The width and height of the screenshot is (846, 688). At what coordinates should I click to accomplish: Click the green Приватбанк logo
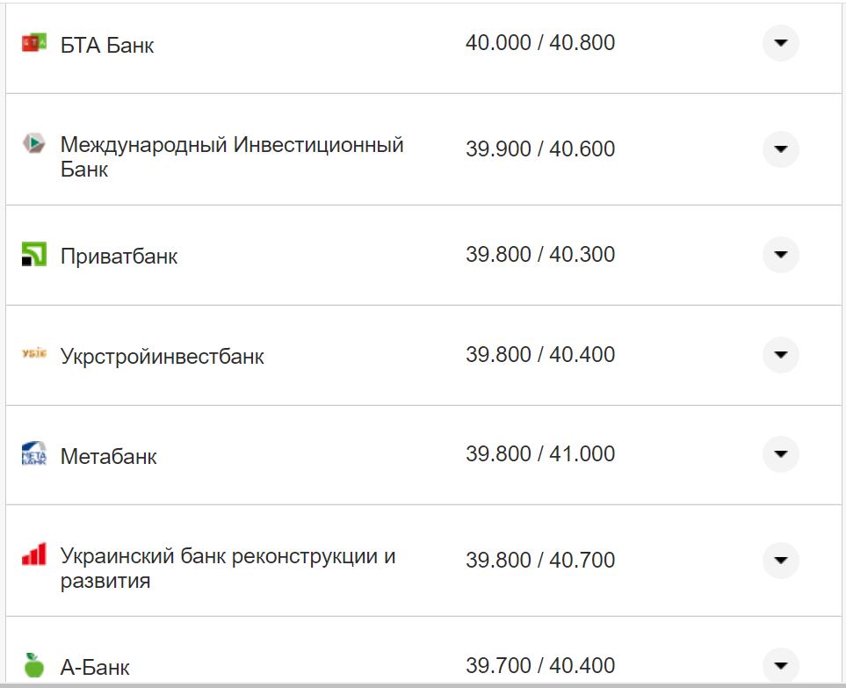pyautogui.click(x=35, y=255)
